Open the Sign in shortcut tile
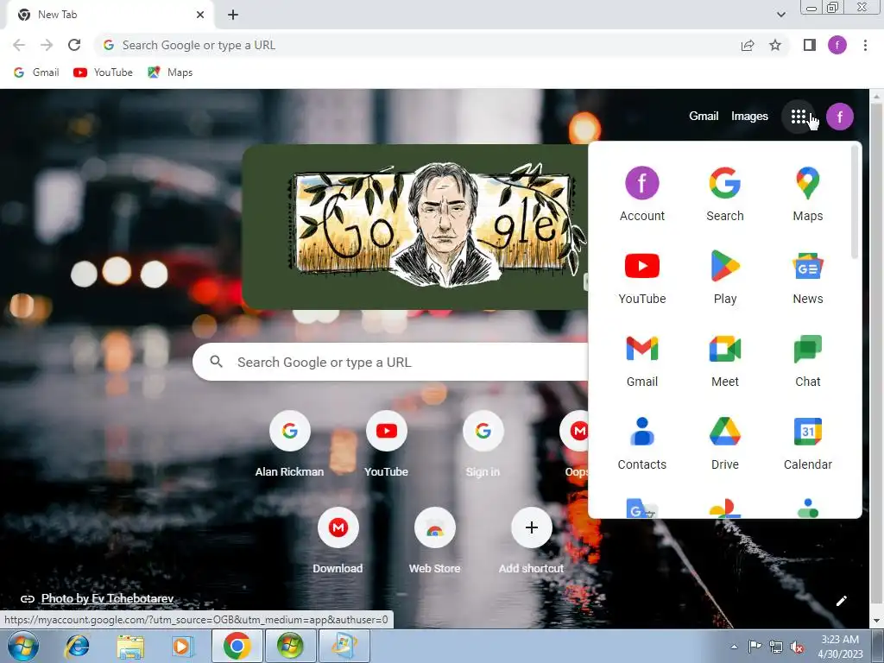884x663 pixels. point(483,445)
